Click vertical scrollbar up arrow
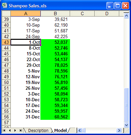 coord(126,16)
